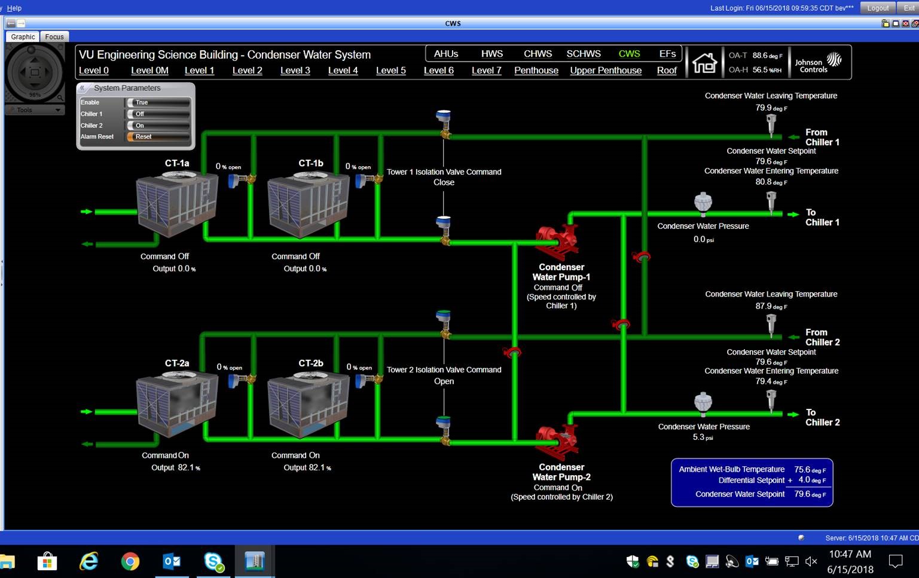Open the EFs system page
The width and height of the screenshot is (919, 578).
click(667, 54)
